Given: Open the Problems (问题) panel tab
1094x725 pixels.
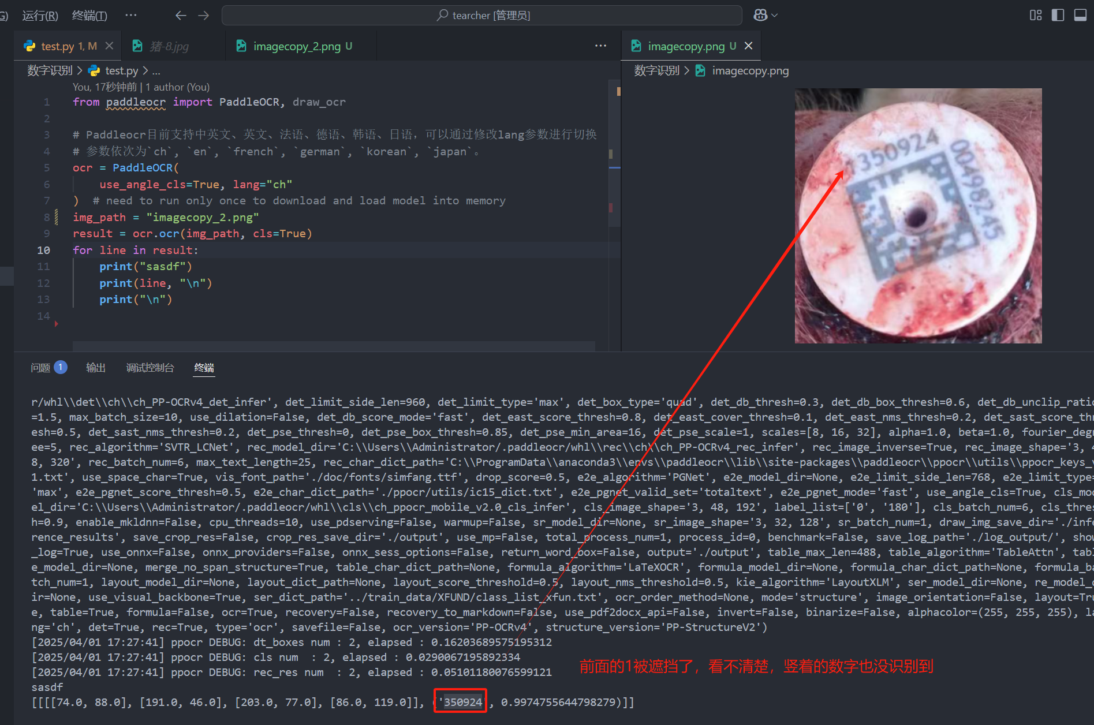Looking at the screenshot, I should (x=40, y=368).
